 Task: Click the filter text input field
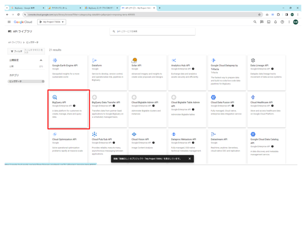pyautogui.click(x=34, y=51)
